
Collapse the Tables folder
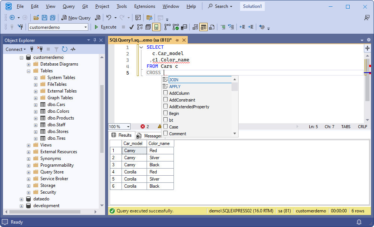(x=28, y=70)
